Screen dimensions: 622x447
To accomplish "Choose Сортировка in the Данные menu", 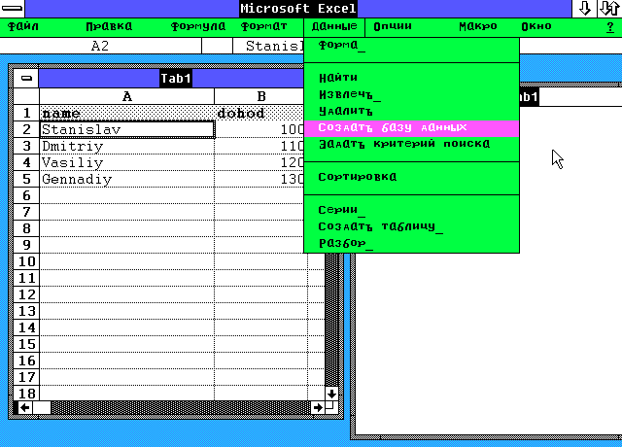I will (x=411, y=177).
